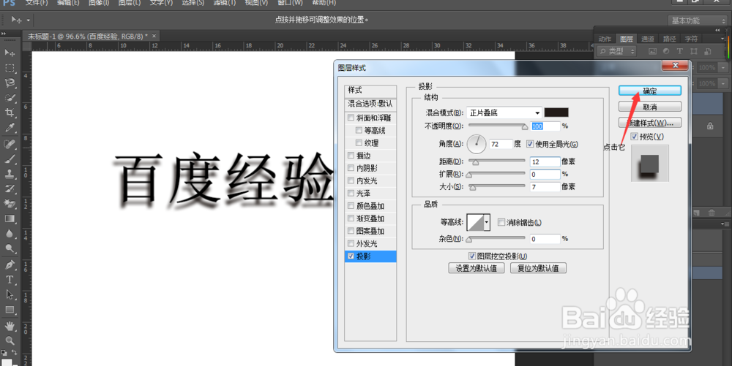Select the Blur tool
This screenshot has height=366, width=732.
(10, 233)
